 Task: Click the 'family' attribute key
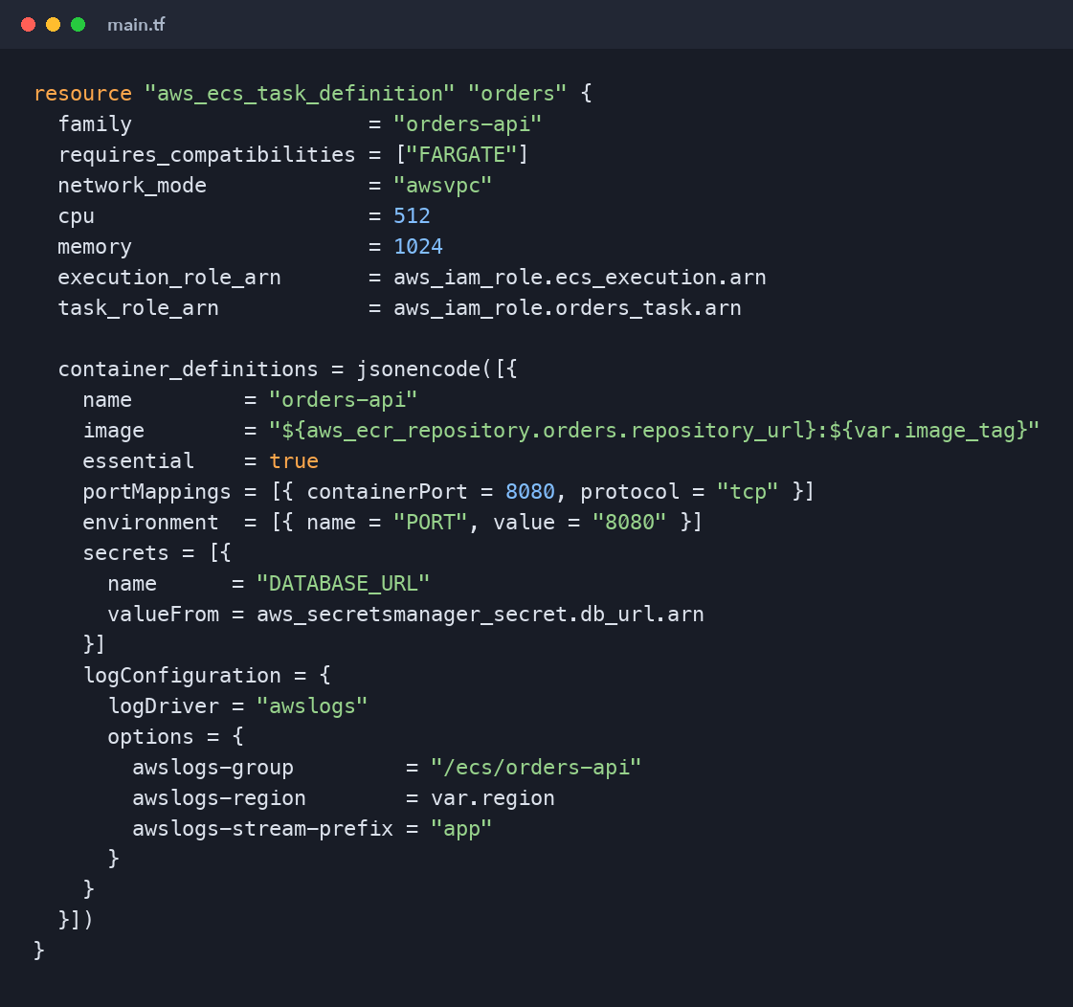(x=95, y=123)
